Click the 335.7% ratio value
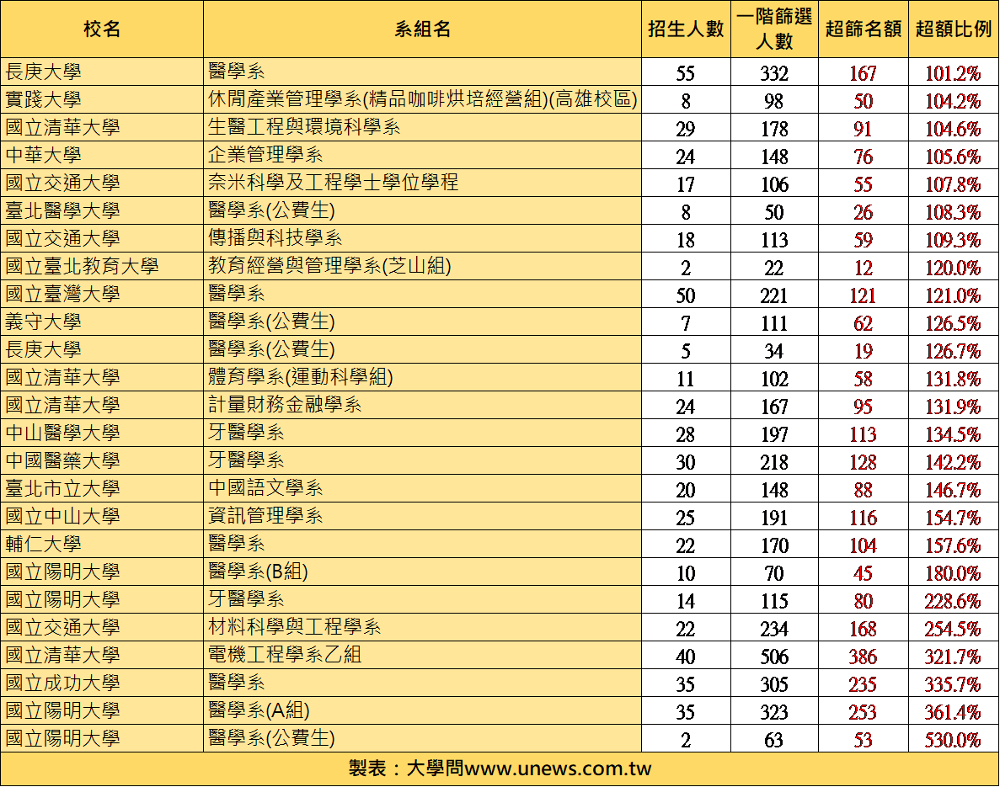This screenshot has width=1000, height=787. pos(954,685)
